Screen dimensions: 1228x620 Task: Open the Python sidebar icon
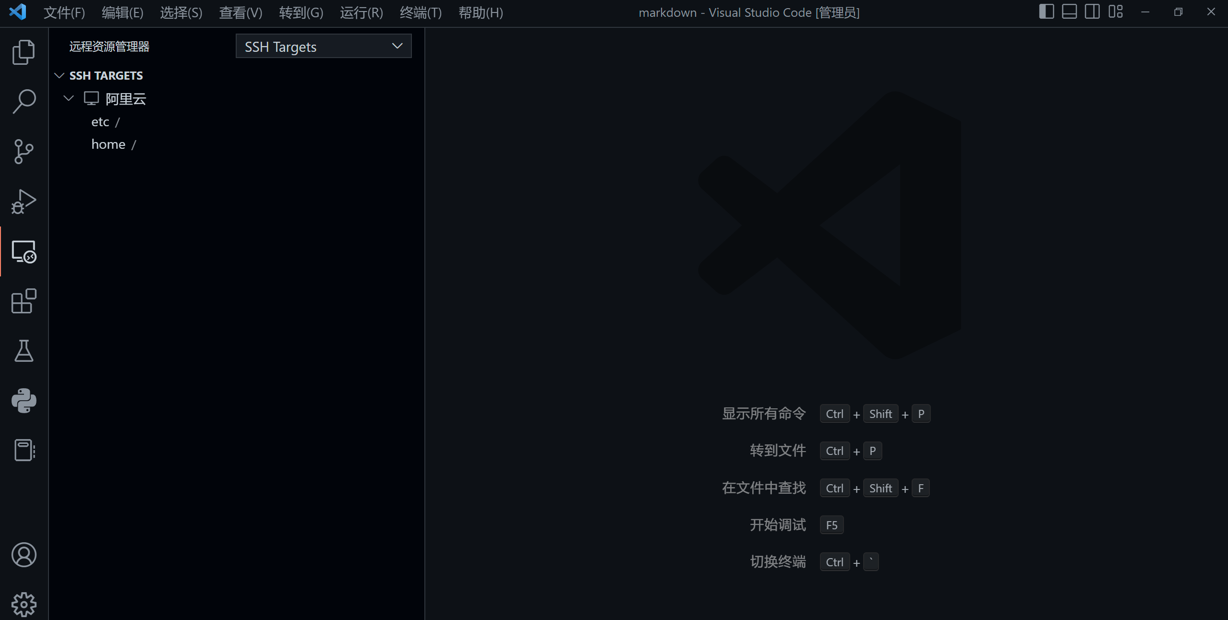pos(24,401)
